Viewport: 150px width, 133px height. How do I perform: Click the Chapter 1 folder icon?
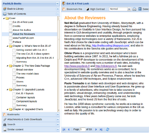(10, 46)
